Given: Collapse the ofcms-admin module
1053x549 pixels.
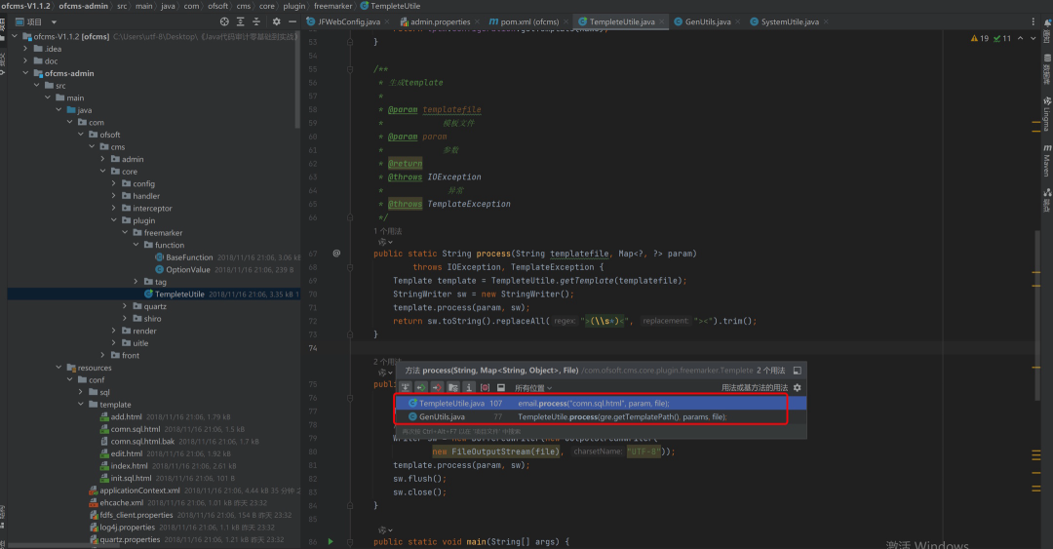Looking at the screenshot, I should pos(25,72).
